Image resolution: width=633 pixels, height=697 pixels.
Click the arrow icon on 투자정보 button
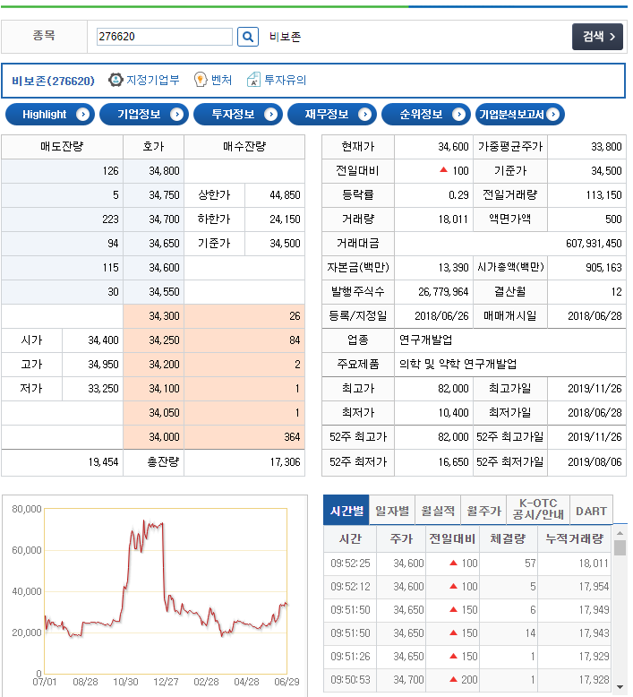point(271,115)
